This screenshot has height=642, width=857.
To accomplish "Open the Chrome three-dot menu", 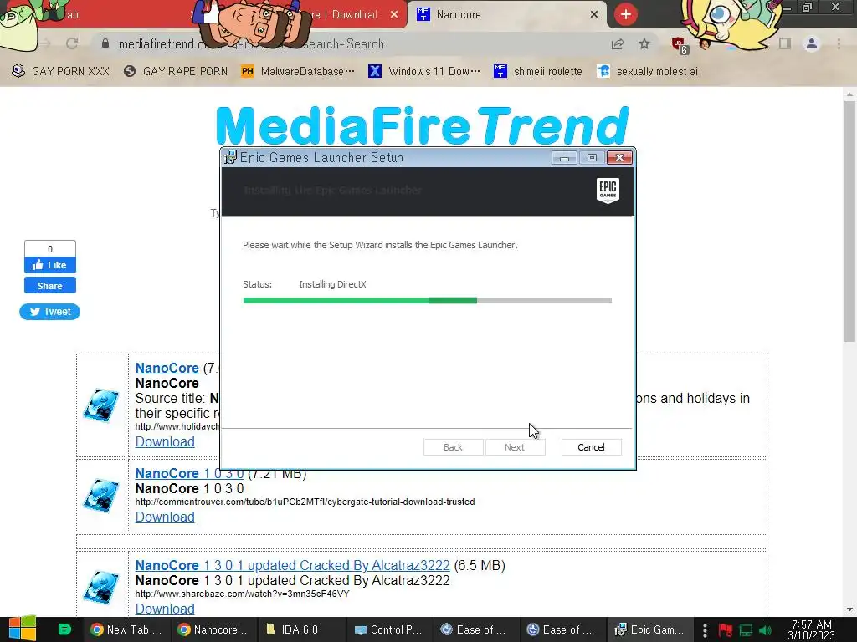I will tap(839, 43).
